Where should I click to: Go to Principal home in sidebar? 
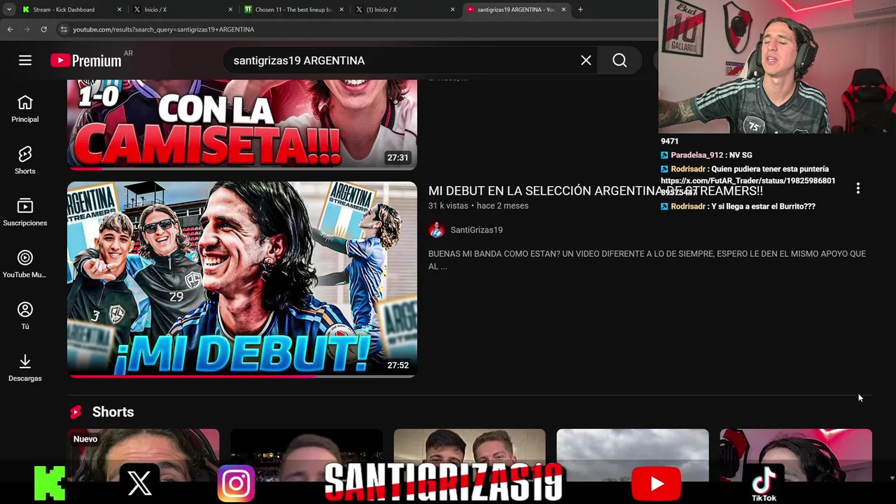[25, 108]
